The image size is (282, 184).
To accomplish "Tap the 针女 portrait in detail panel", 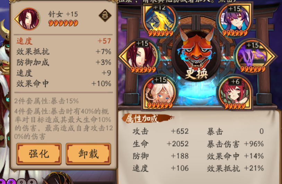I will [x=27, y=18].
